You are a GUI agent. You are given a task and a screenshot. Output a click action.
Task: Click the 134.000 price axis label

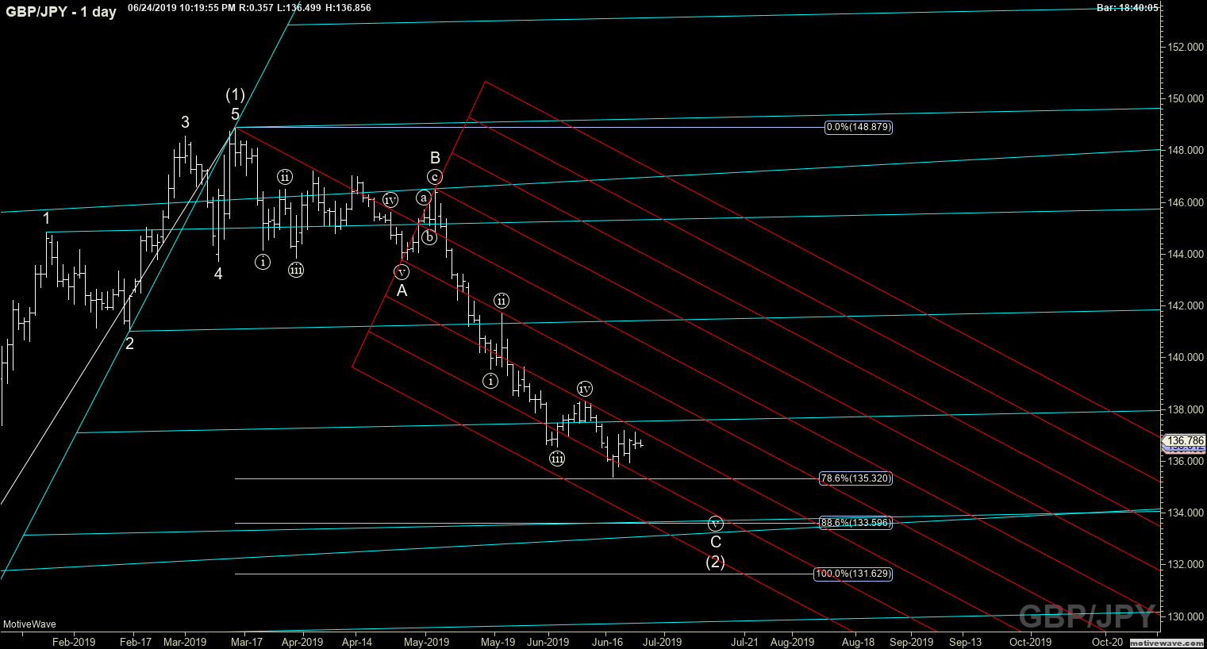point(1185,513)
